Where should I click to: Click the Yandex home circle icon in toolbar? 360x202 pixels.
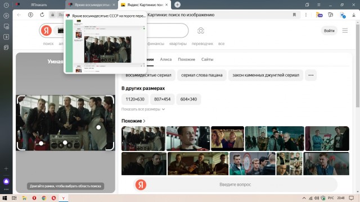(x=30, y=15)
